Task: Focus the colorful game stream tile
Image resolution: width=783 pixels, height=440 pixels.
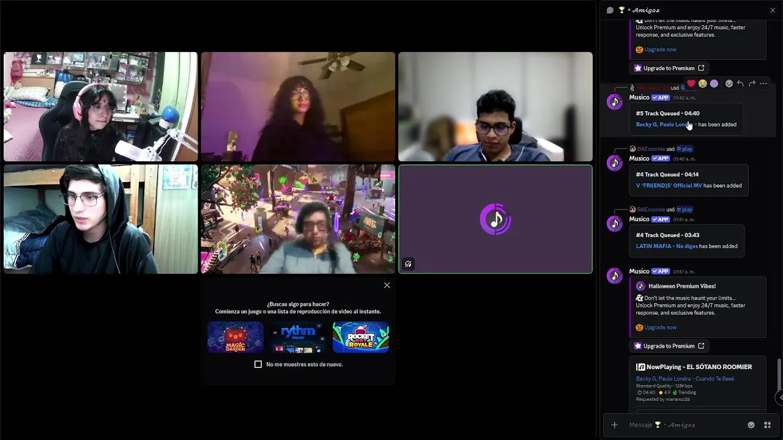Action: 298,219
